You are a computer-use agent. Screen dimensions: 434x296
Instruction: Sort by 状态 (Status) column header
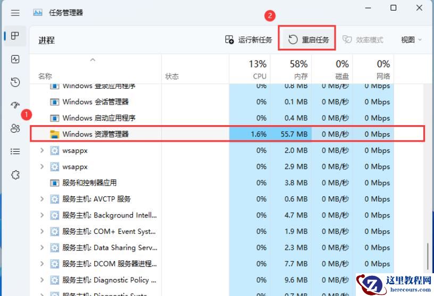tap(195, 69)
